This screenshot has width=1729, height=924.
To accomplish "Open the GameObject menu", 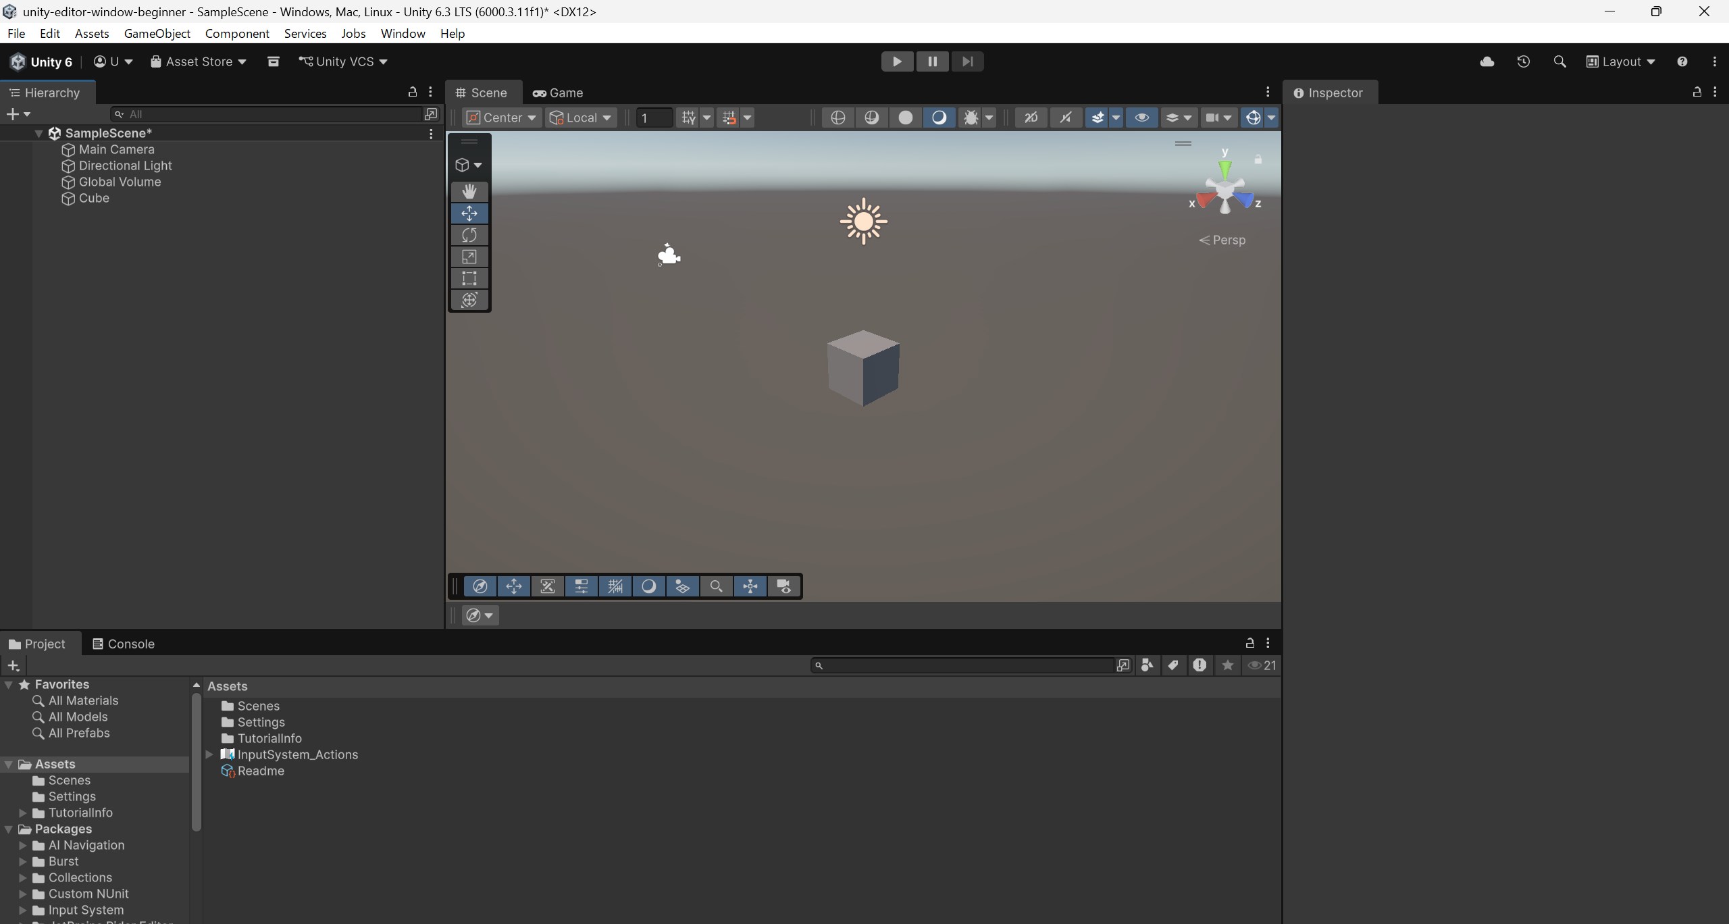I will click(x=157, y=33).
